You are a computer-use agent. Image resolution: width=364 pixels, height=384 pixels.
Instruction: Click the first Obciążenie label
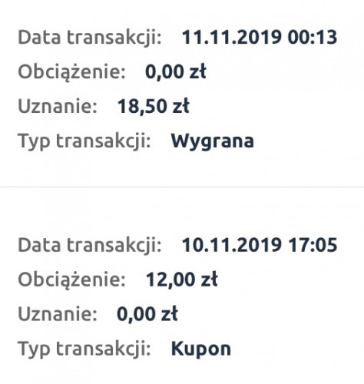click(x=72, y=72)
